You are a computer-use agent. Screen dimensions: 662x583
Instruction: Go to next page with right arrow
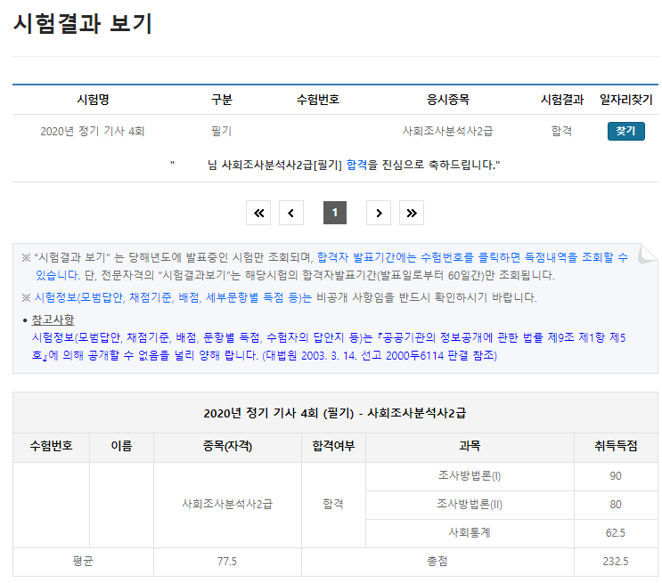(379, 213)
